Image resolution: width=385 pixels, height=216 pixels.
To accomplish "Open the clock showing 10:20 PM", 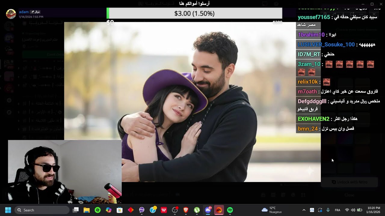I will [374, 210].
